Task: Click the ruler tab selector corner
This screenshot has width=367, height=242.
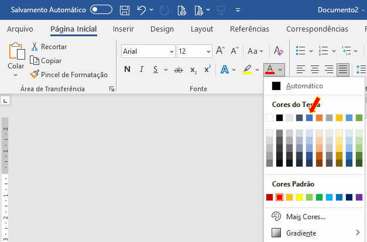Action: coord(5,101)
